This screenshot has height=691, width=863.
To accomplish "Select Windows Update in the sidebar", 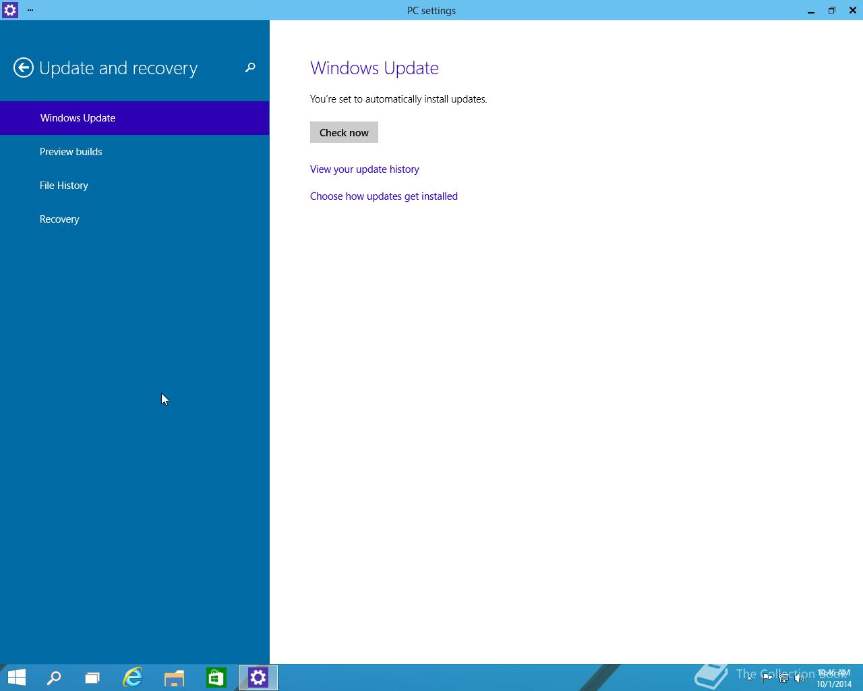I will (135, 118).
